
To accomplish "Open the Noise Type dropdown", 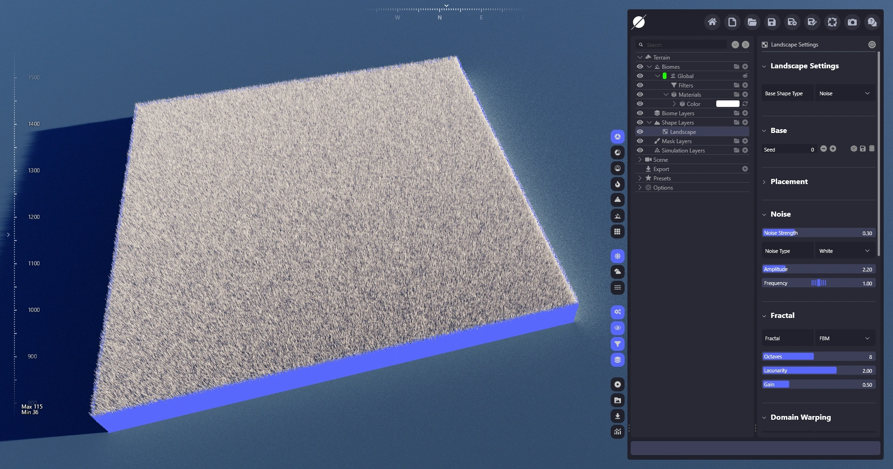I will coord(845,251).
